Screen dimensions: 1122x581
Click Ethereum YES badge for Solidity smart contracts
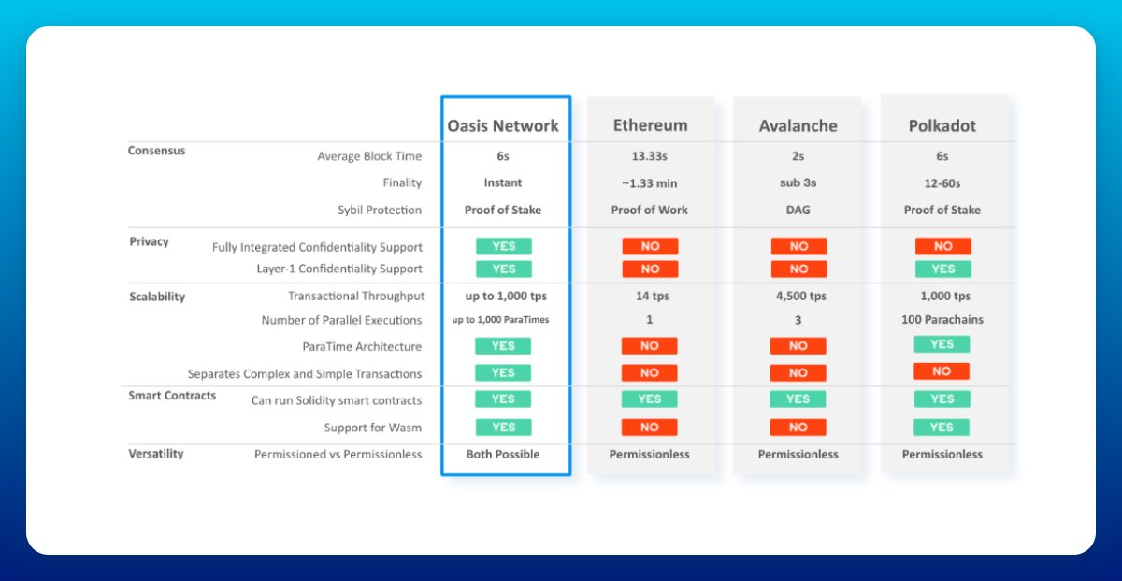coord(649,399)
